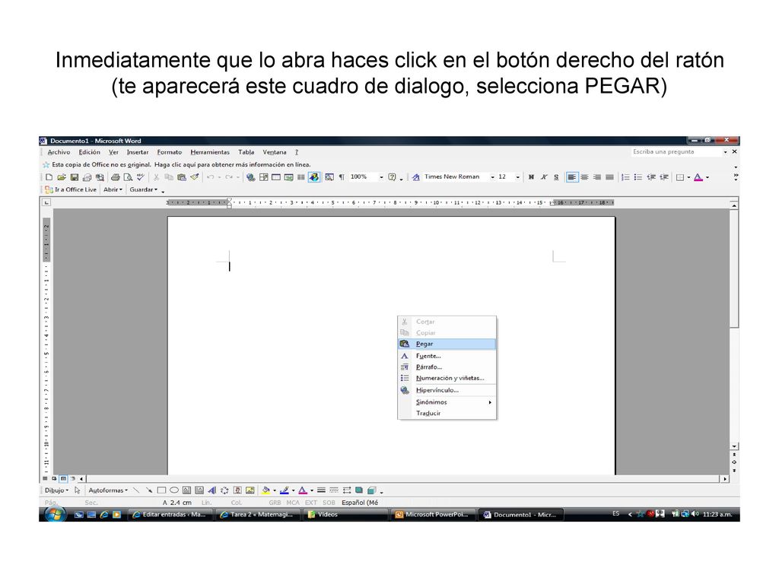This screenshot has height=584, width=779.
Task: Select the Format Painter brush icon
Action: pos(195,177)
